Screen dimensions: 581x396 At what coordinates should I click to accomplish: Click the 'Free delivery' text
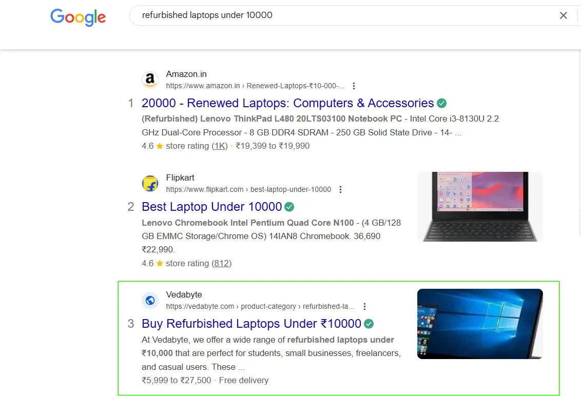point(244,381)
